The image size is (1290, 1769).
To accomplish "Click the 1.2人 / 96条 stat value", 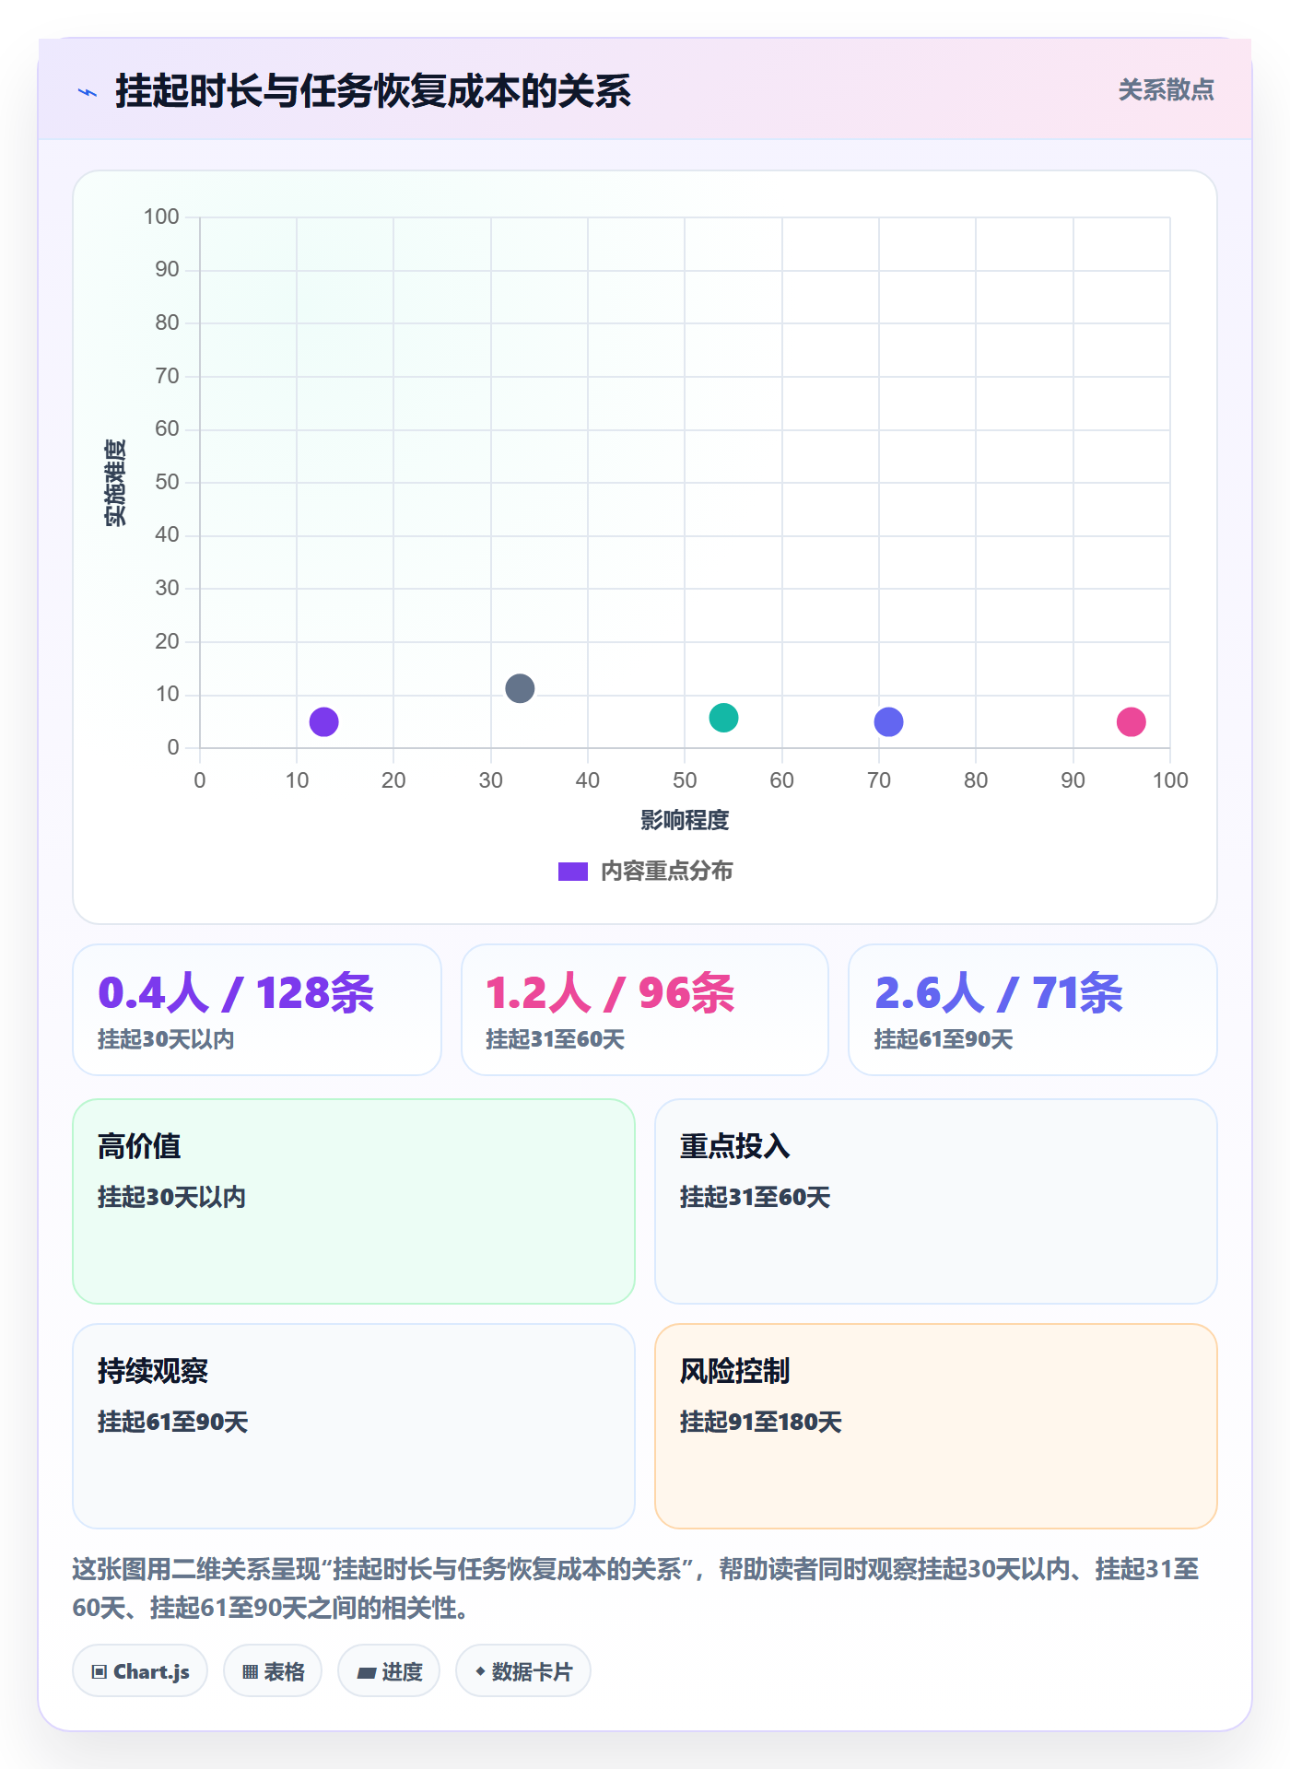I will pos(610,993).
